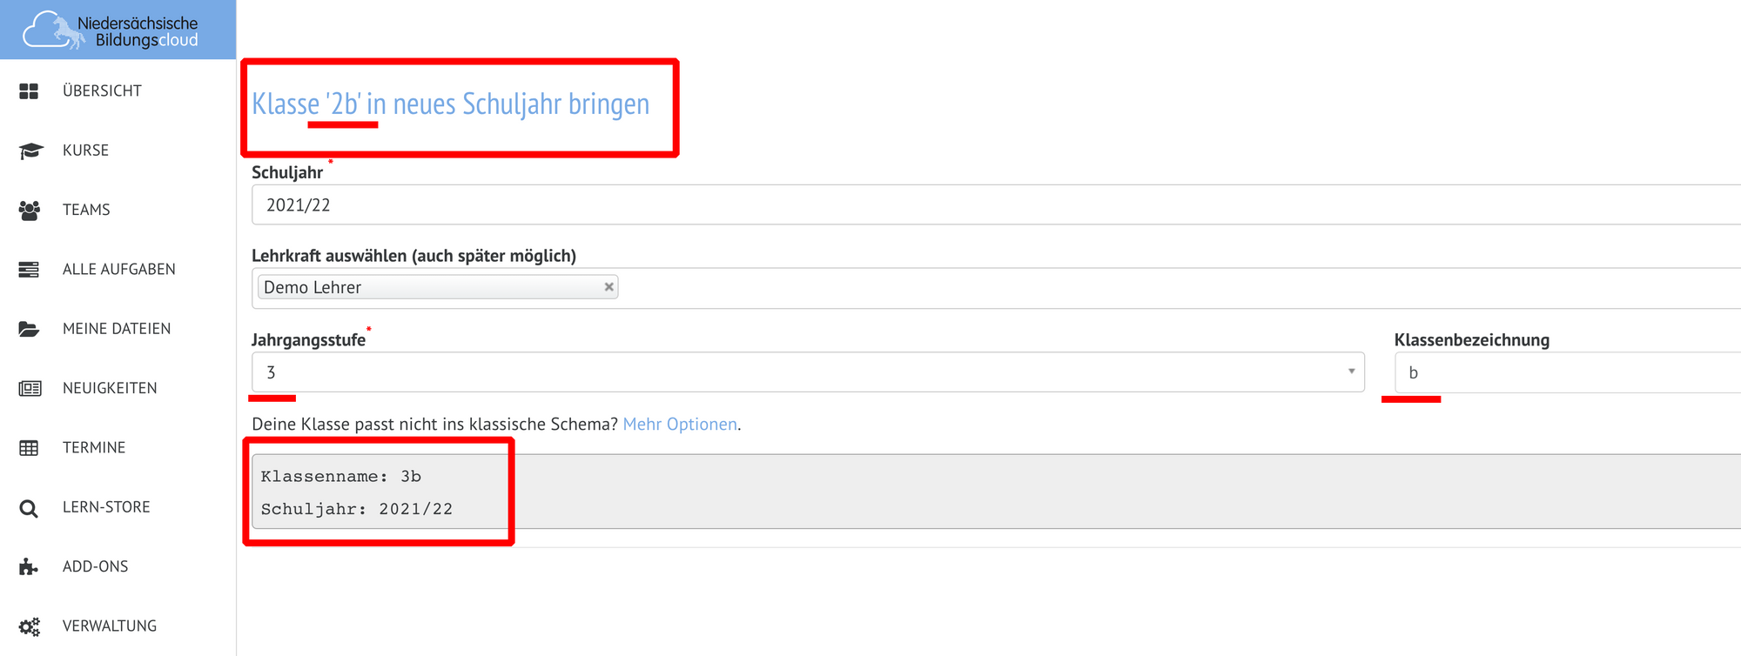Go to the Verwaltung menu entry
The image size is (1741, 656).
click(110, 626)
